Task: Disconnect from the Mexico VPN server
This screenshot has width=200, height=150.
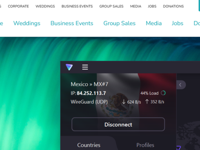Action: pyautogui.click(x=118, y=124)
